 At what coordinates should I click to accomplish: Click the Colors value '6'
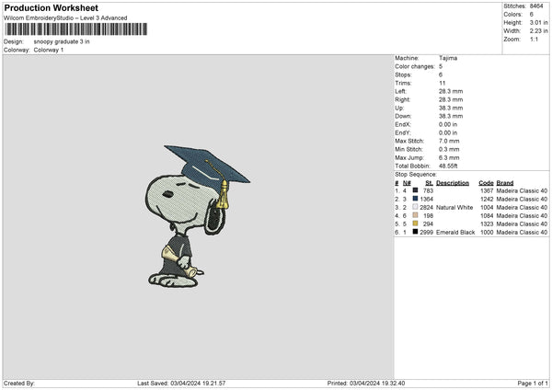pyautogui.click(x=532, y=15)
